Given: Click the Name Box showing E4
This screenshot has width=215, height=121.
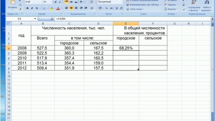Looking at the screenshot, I should click(x=20, y=19).
